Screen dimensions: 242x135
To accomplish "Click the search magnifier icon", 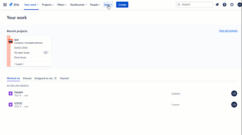I will (179, 5).
